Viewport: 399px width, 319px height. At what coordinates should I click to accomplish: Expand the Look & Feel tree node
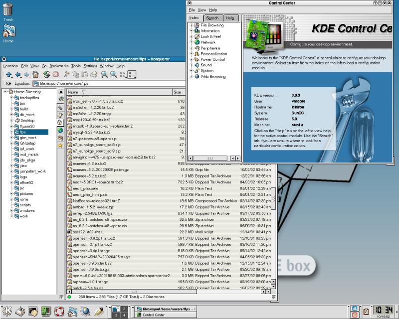click(192, 36)
